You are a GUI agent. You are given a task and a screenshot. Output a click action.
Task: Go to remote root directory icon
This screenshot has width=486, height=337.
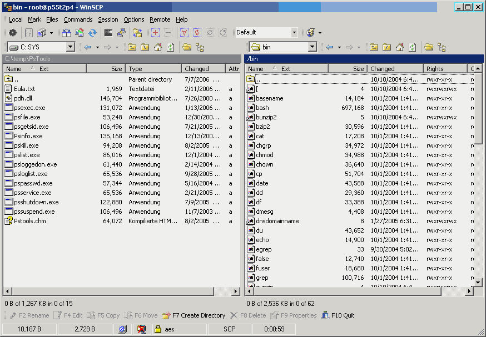click(386, 47)
